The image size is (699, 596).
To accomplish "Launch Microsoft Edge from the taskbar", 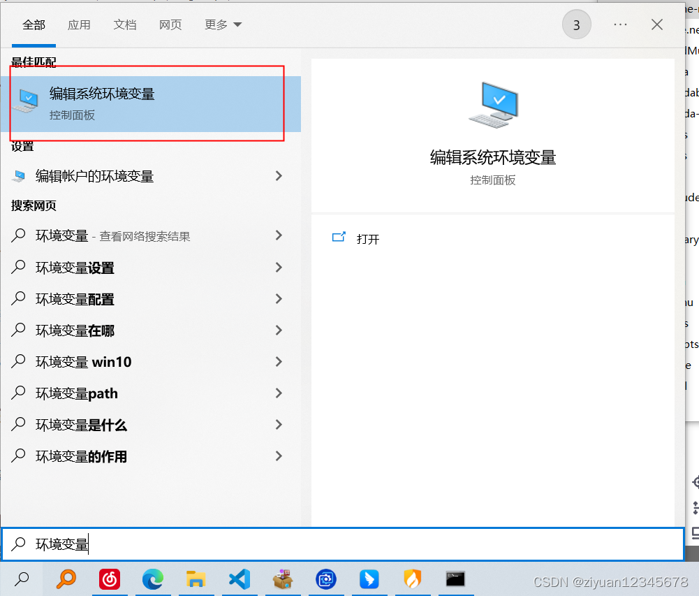I will coord(153,579).
